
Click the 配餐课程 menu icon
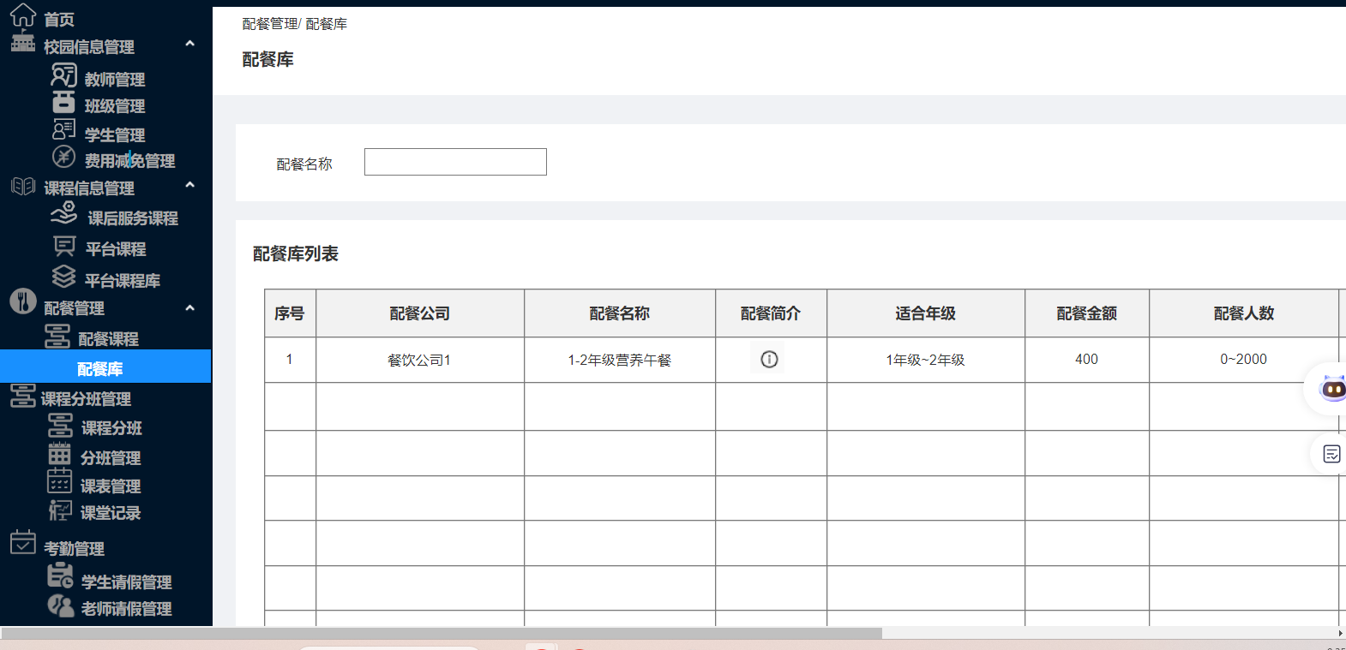[x=57, y=337]
